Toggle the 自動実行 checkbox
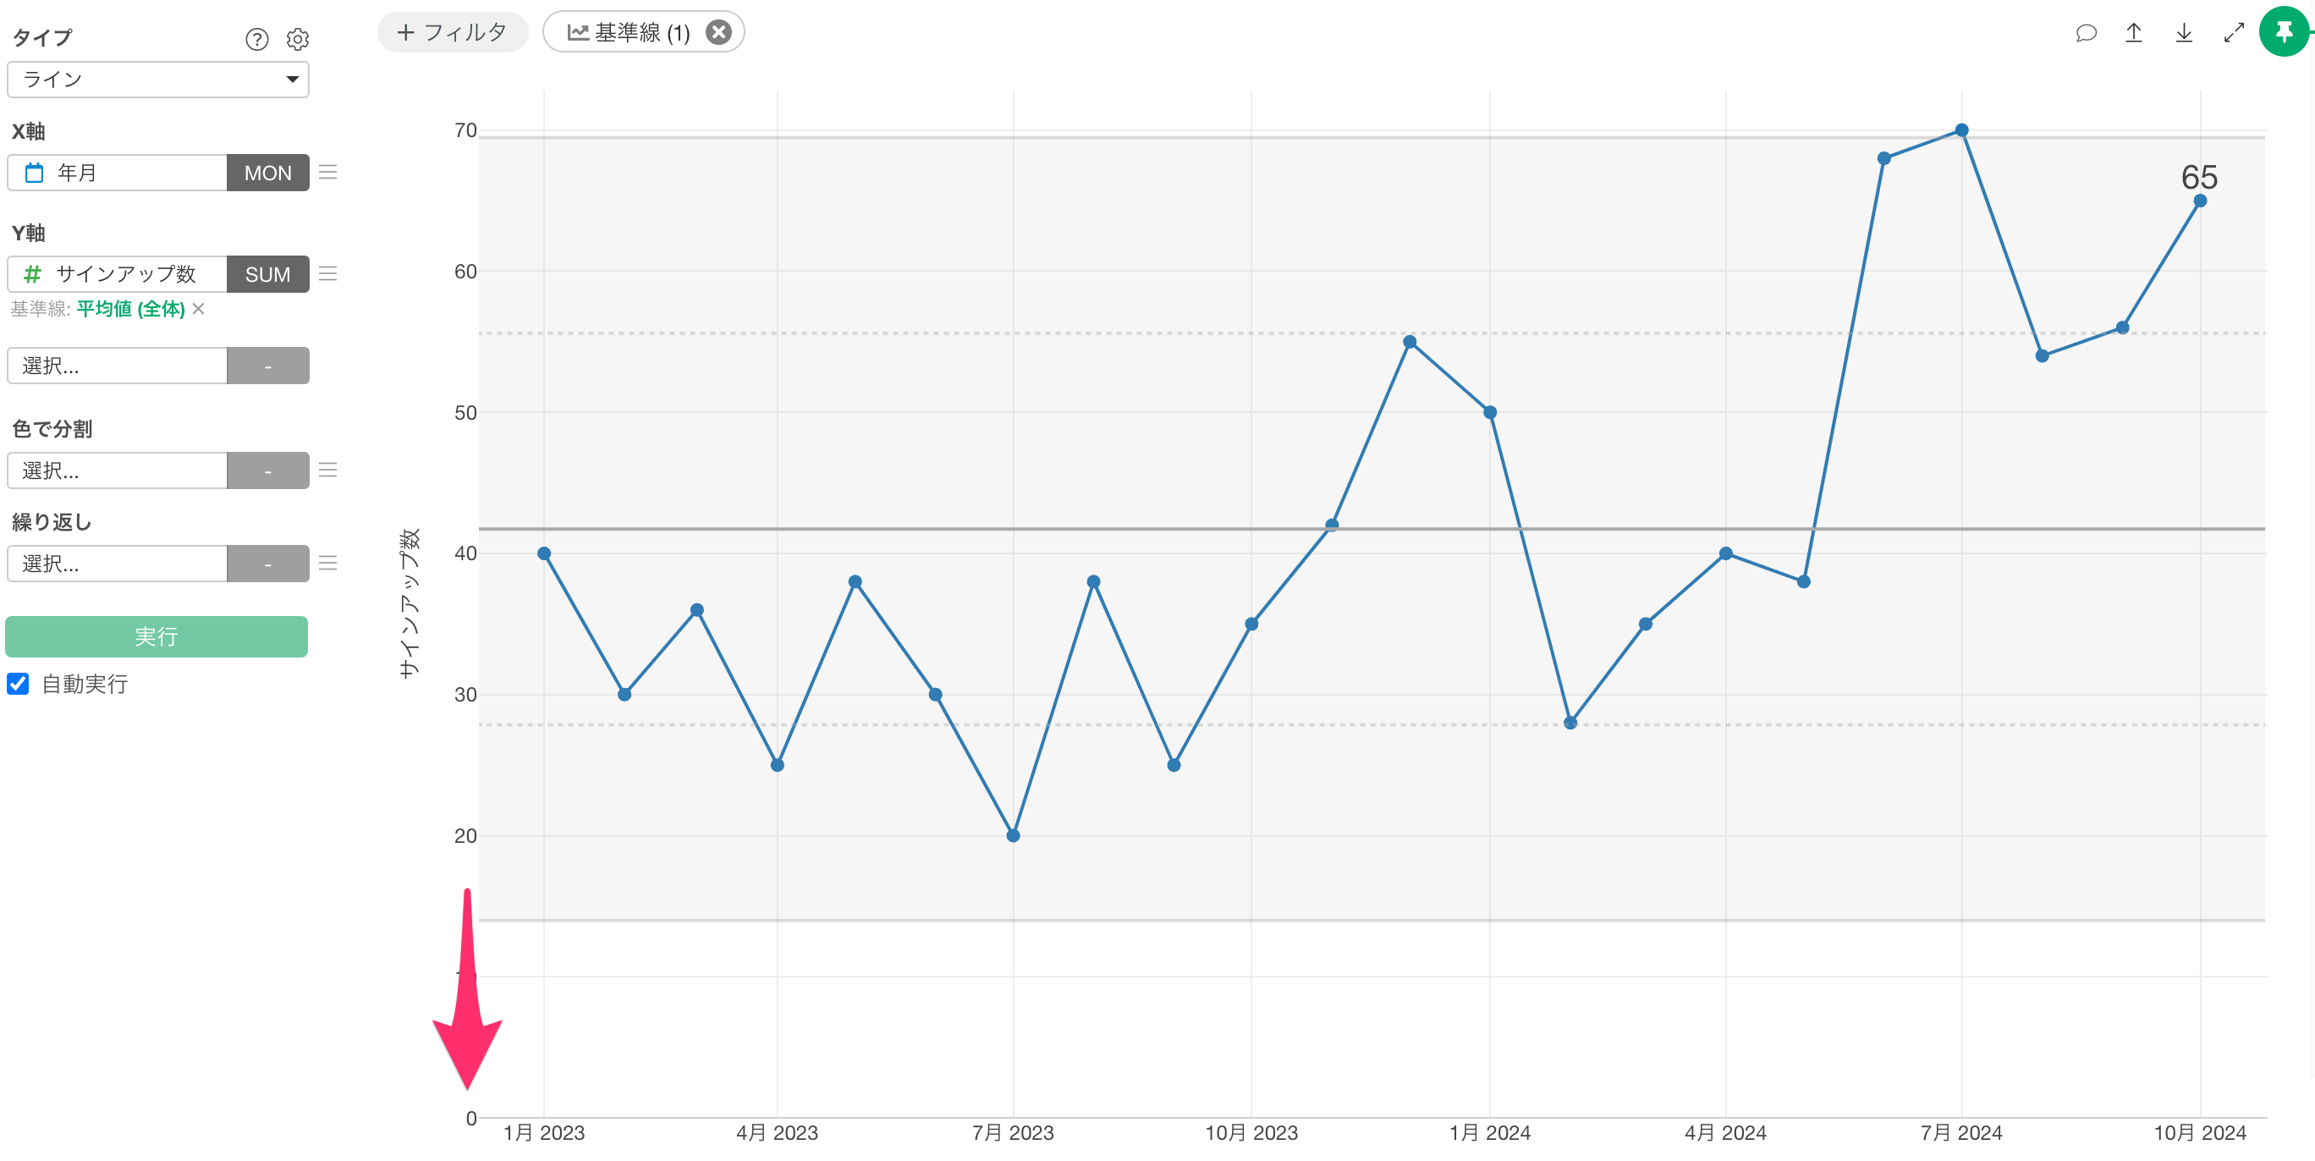This screenshot has height=1161, width=2315. (18, 684)
